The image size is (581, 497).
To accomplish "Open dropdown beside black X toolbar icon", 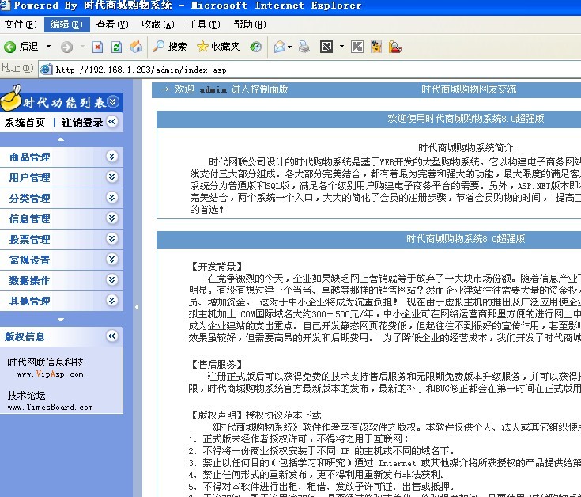I will coord(341,47).
